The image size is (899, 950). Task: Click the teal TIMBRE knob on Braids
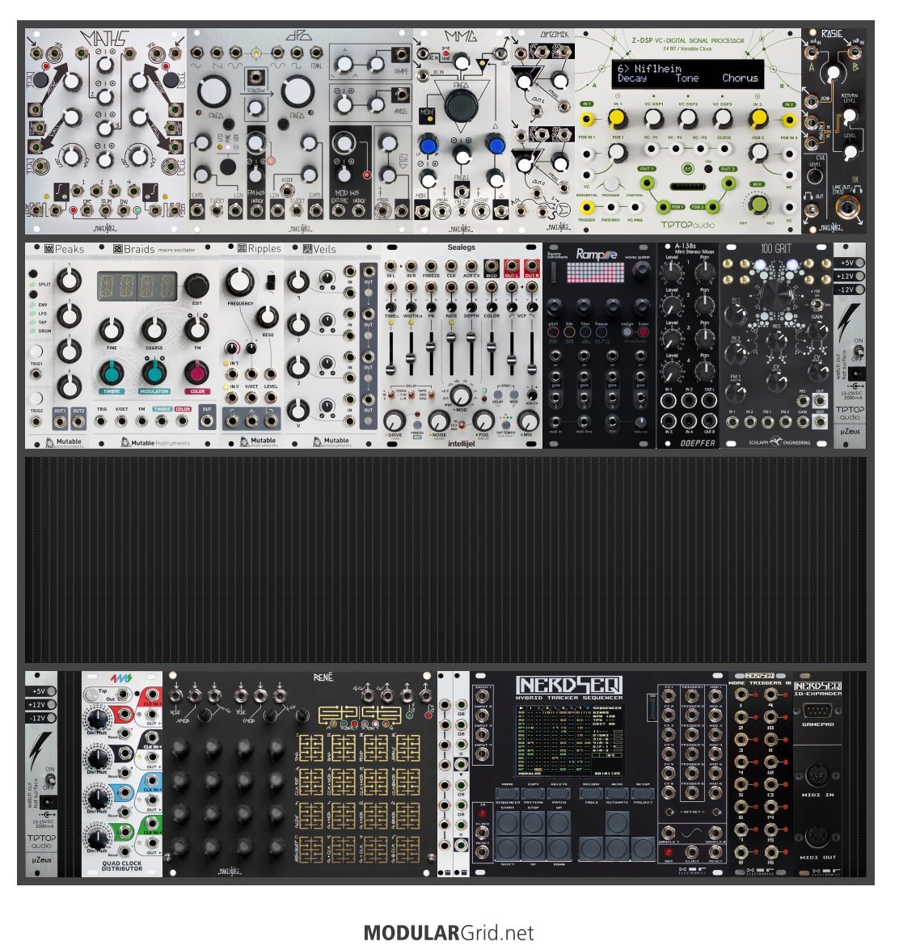[x=111, y=373]
